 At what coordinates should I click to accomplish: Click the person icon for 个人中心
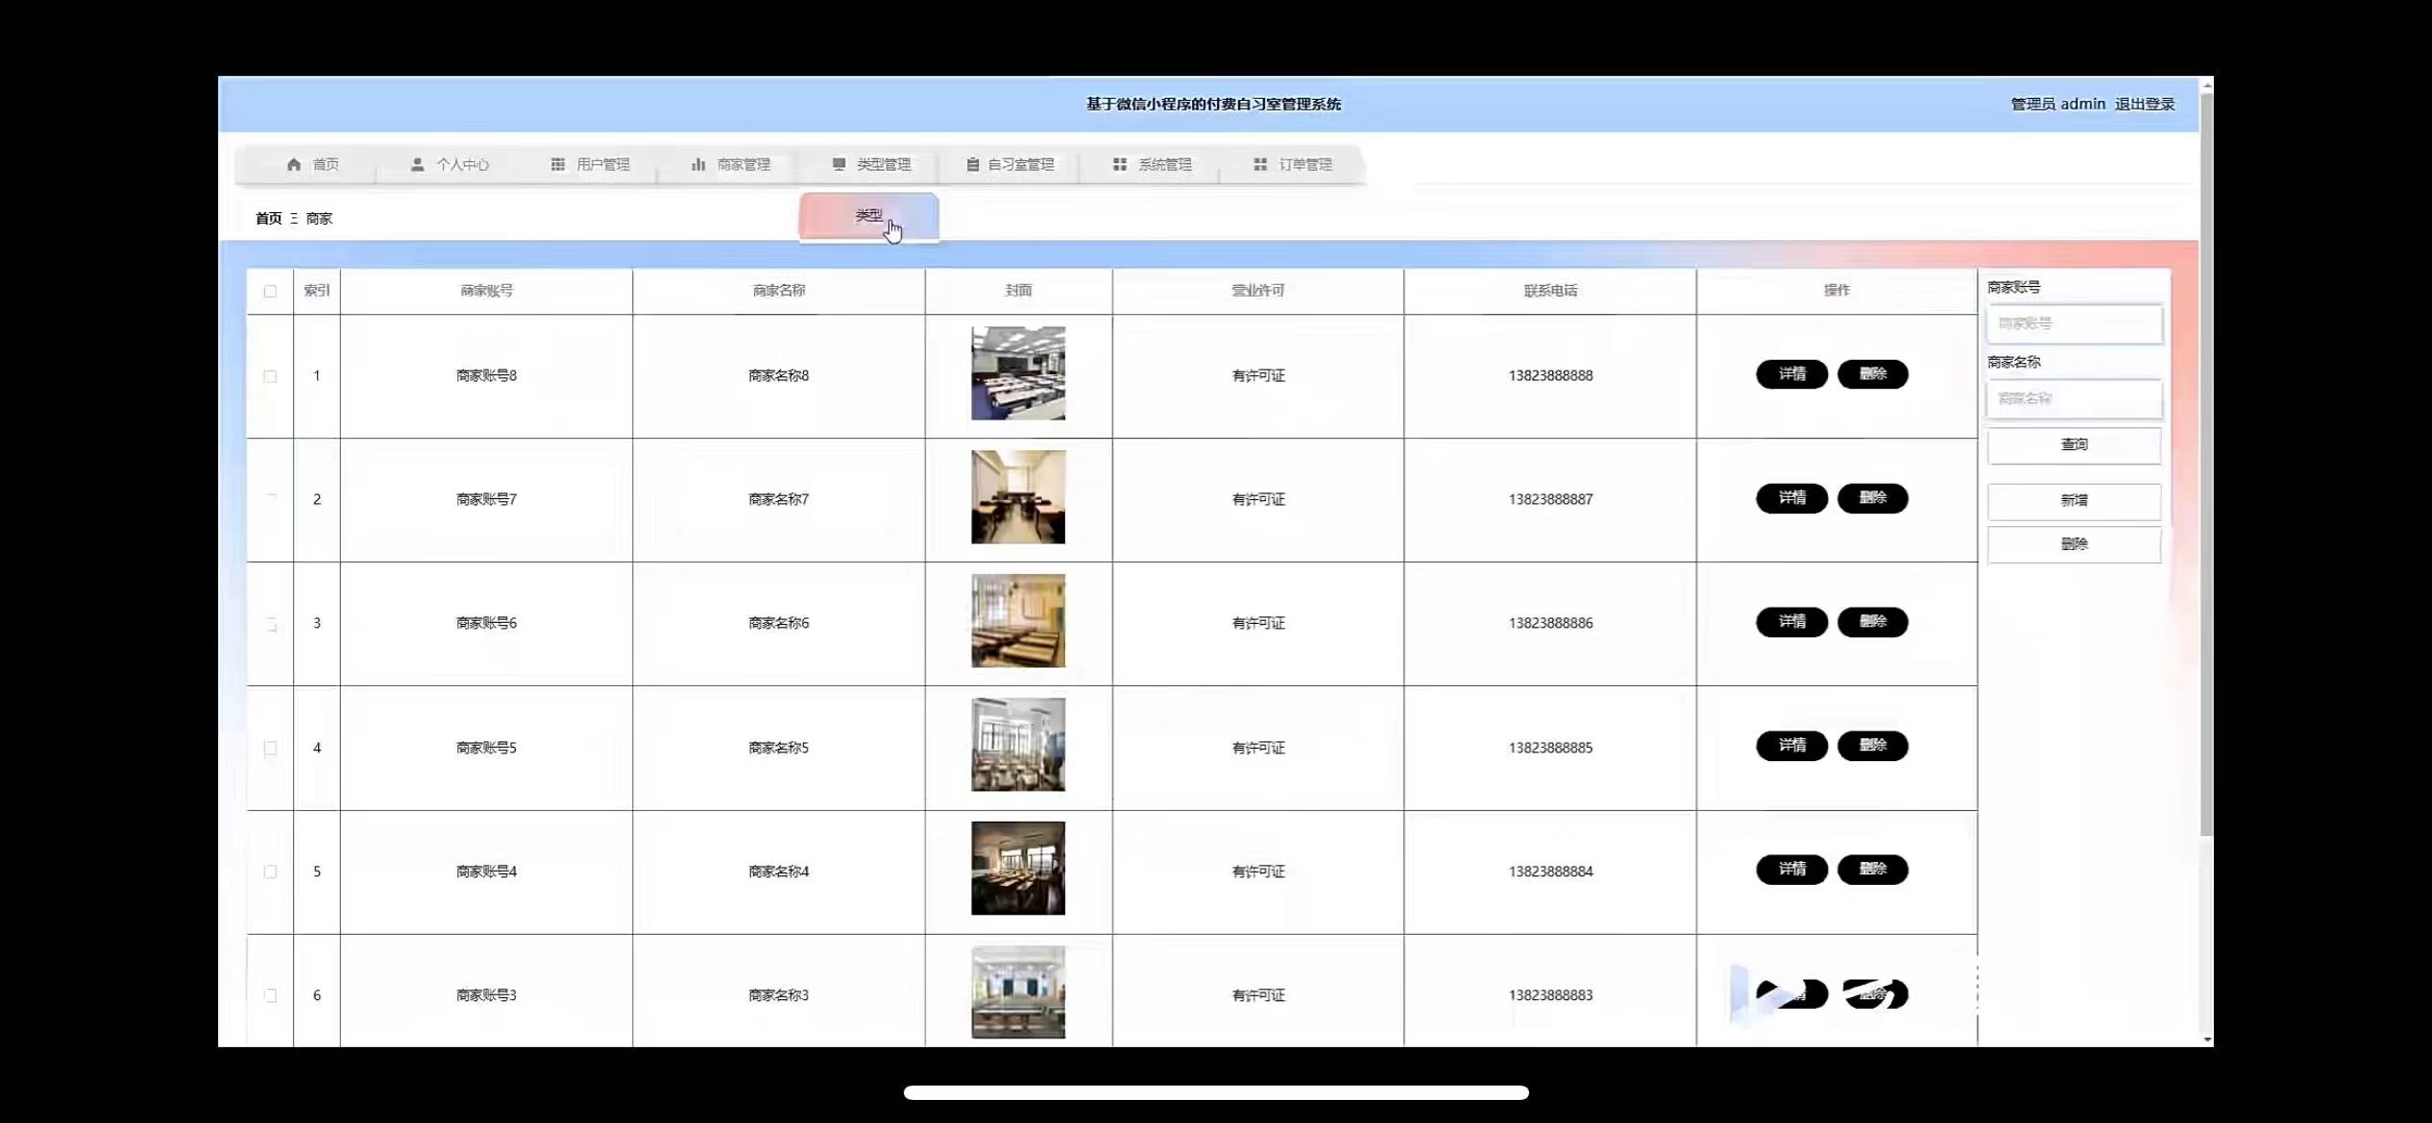(x=417, y=164)
